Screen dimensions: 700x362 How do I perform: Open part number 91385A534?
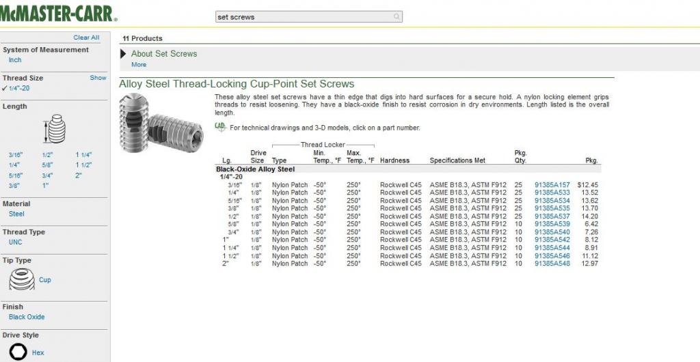tap(552, 201)
